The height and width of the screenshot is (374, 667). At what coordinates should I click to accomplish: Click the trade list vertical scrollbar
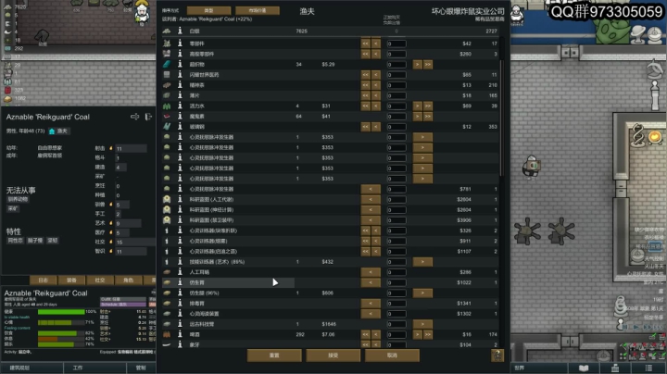(x=501, y=117)
